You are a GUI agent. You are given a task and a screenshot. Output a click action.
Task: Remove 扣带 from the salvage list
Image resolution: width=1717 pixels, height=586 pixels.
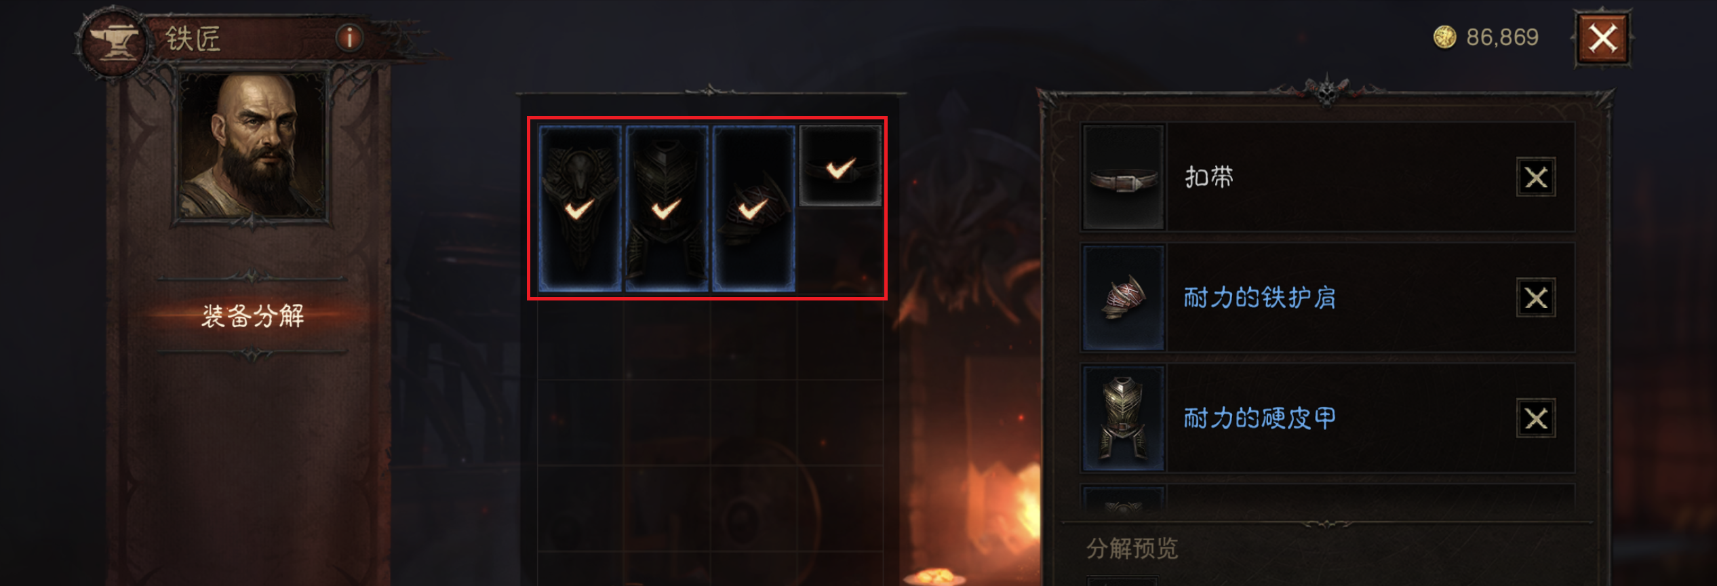tap(1536, 178)
